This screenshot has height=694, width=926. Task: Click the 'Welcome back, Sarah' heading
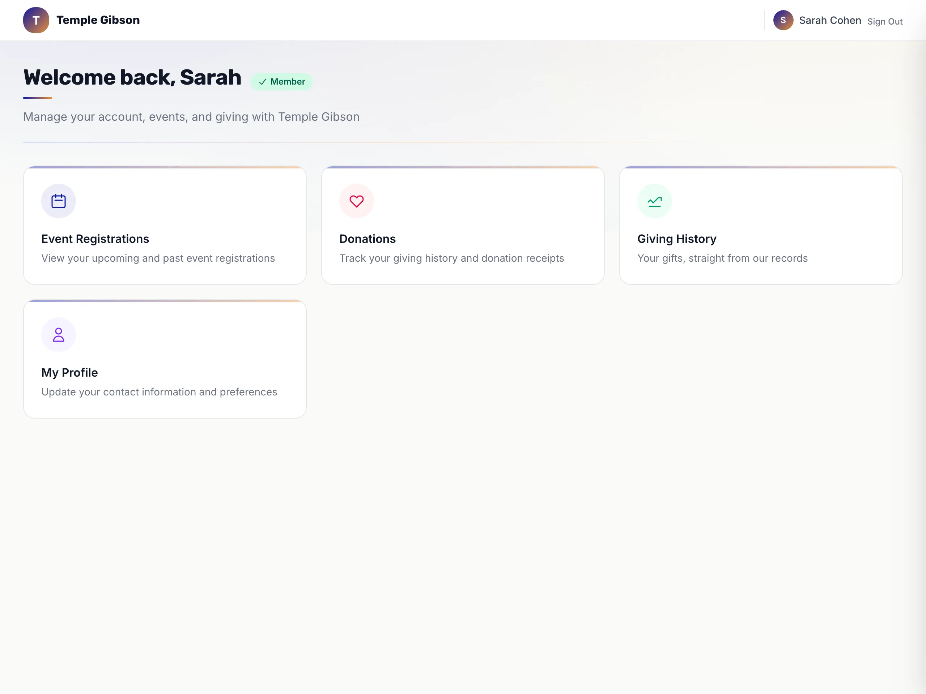[x=132, y=77]
